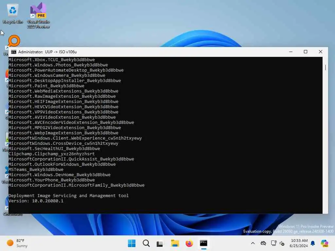Image resolution: width=335 pixels, height=251 pixels.
Task: Click the Microsoft.OutlookForWindows_8wekyb3d8bbwe line
Action: point(62,164)
